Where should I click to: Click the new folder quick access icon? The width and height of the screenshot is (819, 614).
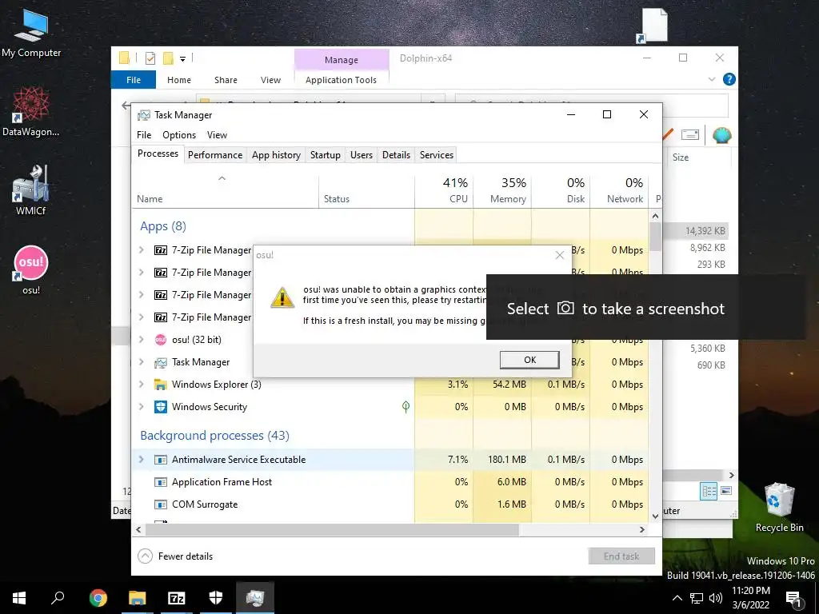point(168,58)
